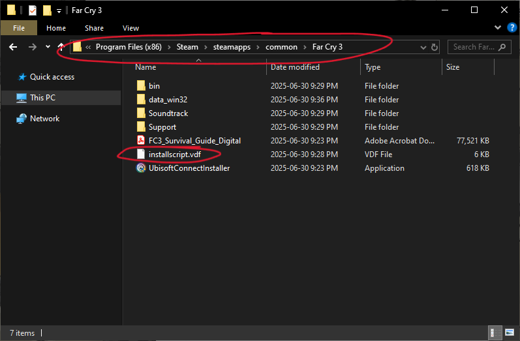Switch to the Home ribbon tab
520x341 pixels.
click(56, 28)
